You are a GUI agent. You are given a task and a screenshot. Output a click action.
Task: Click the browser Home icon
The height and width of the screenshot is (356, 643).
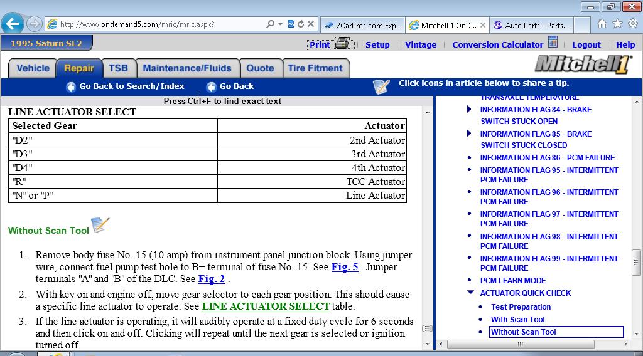602,24
